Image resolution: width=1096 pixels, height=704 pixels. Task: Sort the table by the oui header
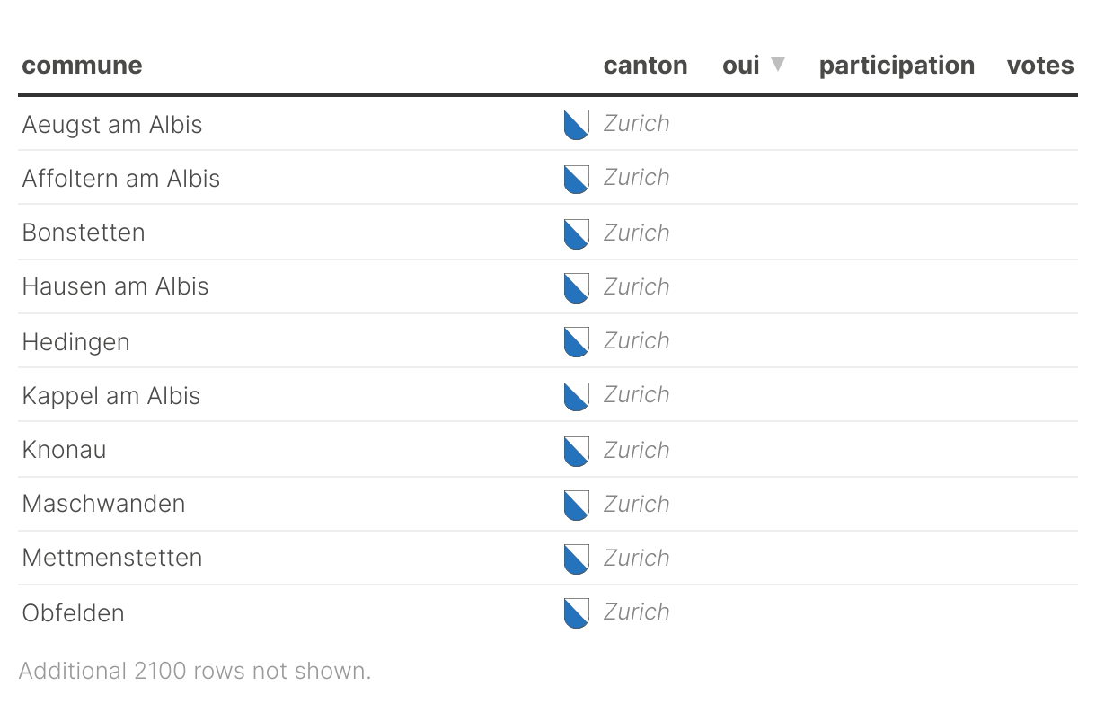[741, 66]
